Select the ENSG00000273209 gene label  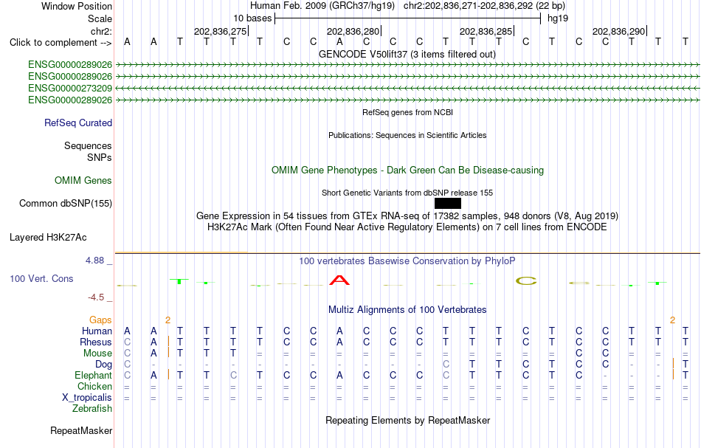(x=70, y=88)
